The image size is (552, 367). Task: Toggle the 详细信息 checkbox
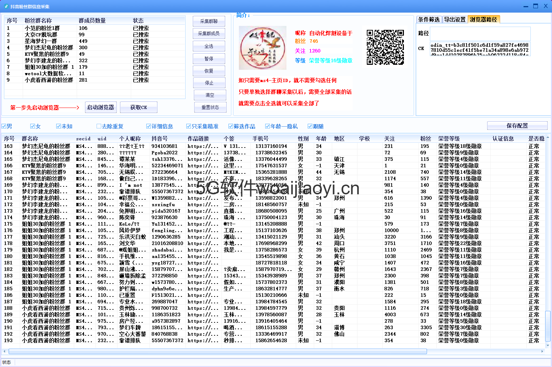(160, 126)
